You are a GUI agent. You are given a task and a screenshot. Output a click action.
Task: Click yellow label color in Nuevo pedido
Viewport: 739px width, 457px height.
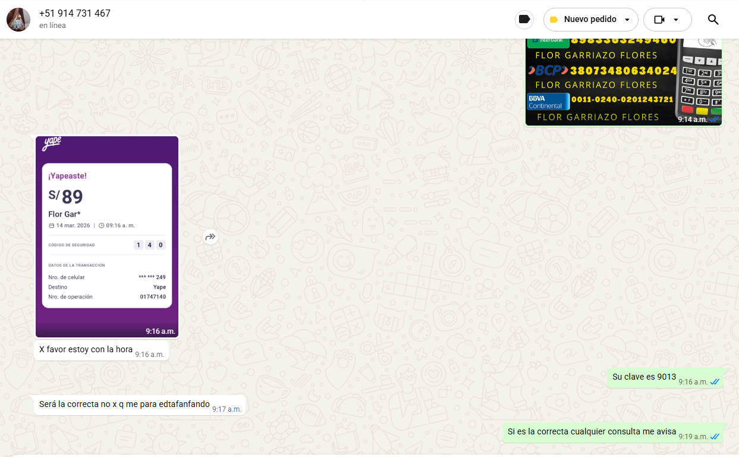(554, 20)
